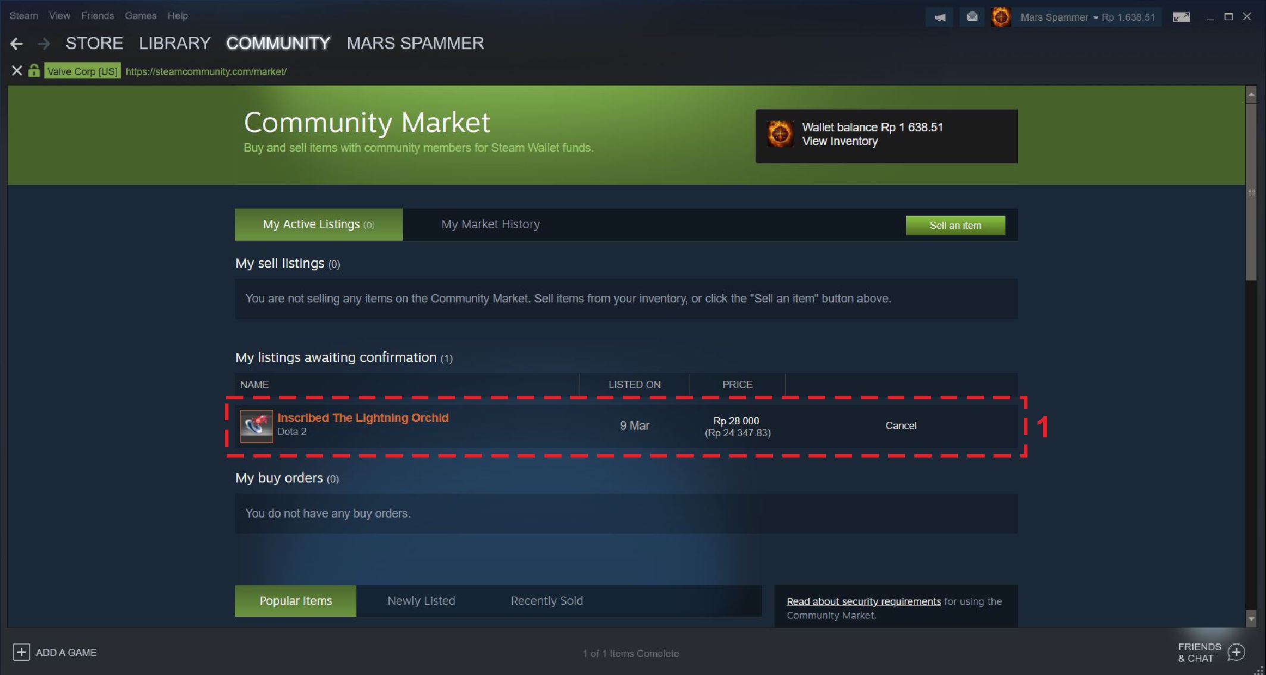Viewport: 1266px width, 675px height.
Task: Select the Newly Listed tab
Action: tap(421, 601)
